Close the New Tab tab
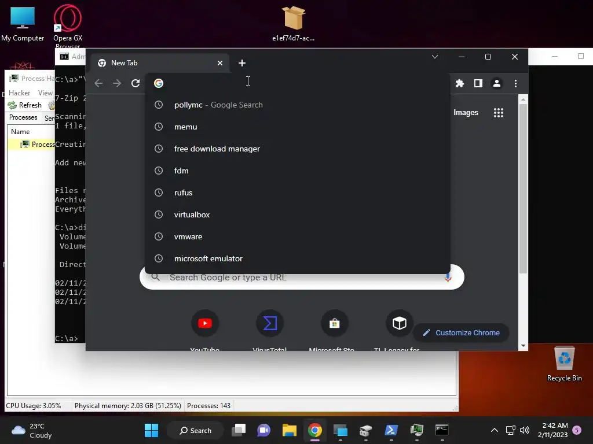Screen dimensions: 593x444 click(x=220, y=63)
